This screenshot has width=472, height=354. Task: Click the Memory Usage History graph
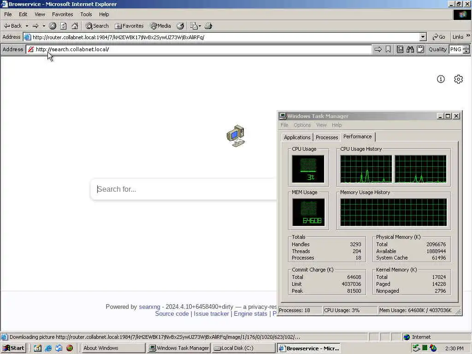[394, 212]
